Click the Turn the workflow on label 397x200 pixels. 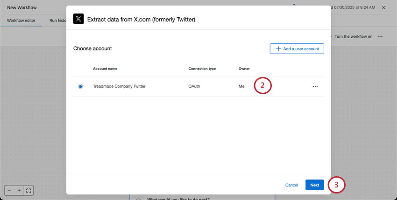point(354,36)
